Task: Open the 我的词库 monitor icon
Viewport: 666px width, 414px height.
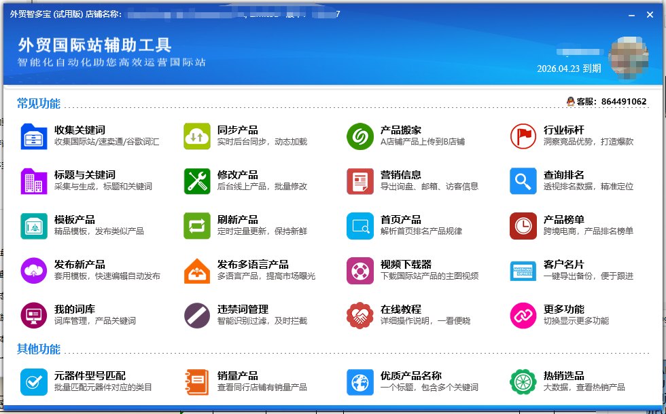Action: pos(34,316)
